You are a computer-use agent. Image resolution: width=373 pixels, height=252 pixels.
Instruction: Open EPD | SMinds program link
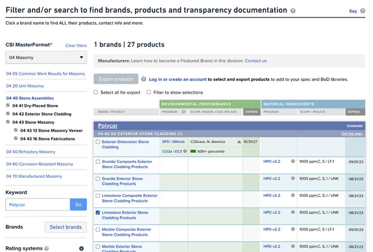173,142
